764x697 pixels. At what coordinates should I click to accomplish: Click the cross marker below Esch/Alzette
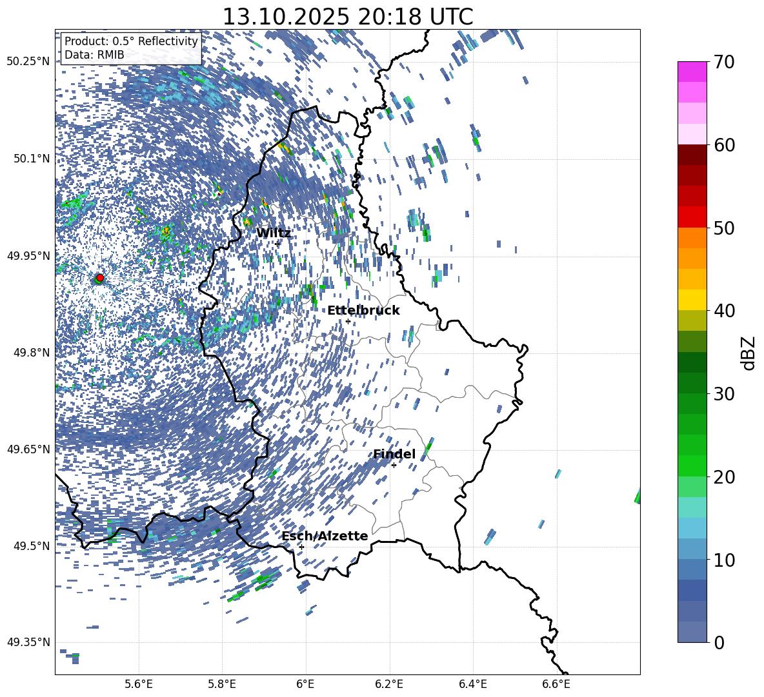[x=301, y=547]
